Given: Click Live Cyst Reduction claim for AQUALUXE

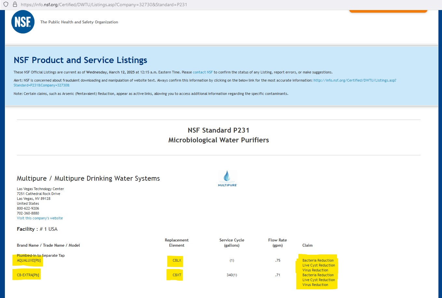Looking at the screenshot, I should (319, 265).
